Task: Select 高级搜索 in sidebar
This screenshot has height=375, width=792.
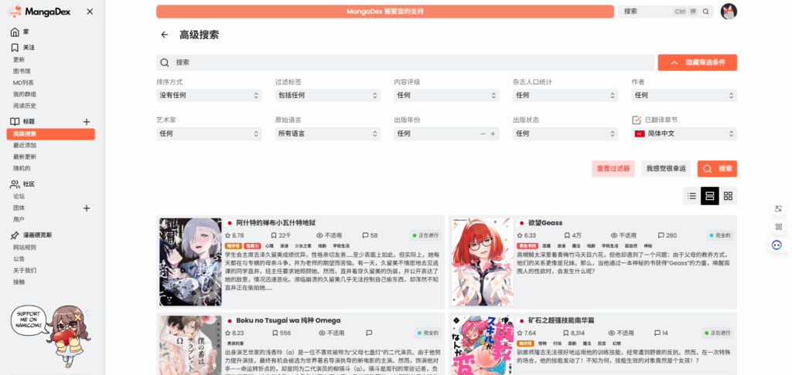Action: click(x=50, y=134)
